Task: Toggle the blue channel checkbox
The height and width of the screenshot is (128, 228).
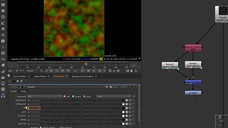Action: [84, 96]
